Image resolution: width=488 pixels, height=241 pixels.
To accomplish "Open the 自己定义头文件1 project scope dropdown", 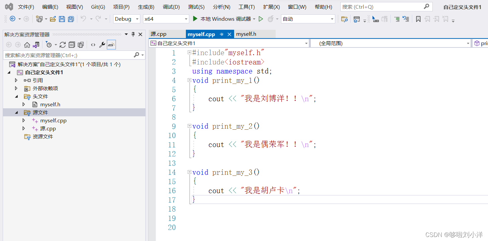I will 229,43.
